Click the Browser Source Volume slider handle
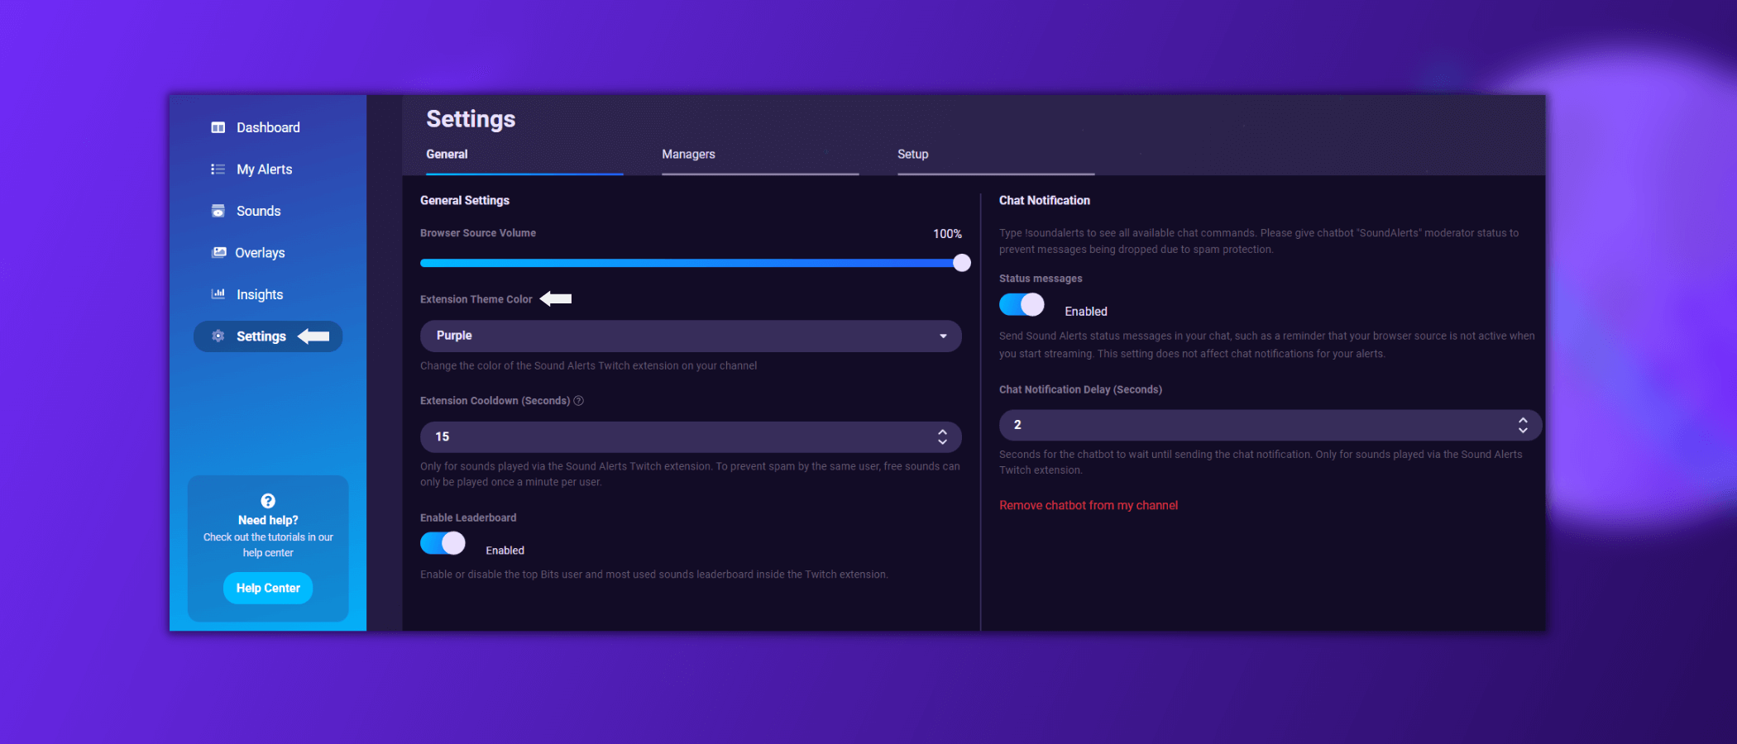The width and height of the screenshot is (1737, 744). coord(961,263)
